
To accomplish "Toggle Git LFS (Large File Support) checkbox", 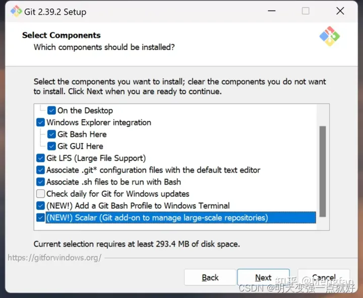I will click(x=40, y=158).
